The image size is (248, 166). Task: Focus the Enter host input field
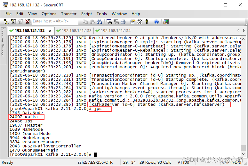click(55, 21)
